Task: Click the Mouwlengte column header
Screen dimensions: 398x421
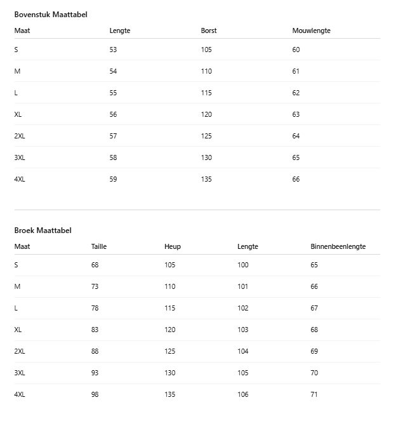Action: [311, 30]
